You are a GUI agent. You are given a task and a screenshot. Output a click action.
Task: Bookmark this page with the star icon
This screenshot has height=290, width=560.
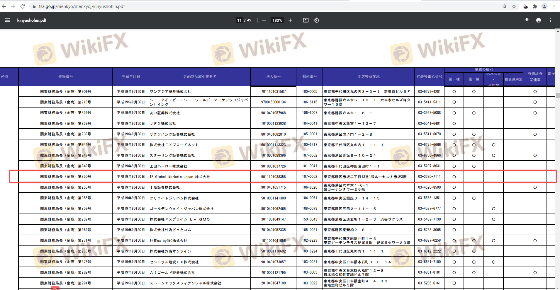click(514, 6)
